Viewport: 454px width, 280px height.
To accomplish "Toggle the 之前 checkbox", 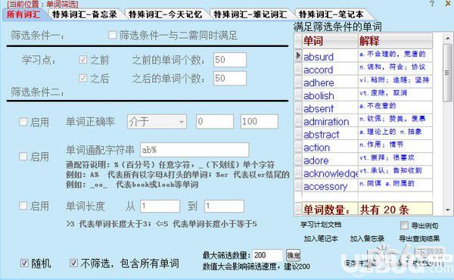I will [x=82, y=60].
